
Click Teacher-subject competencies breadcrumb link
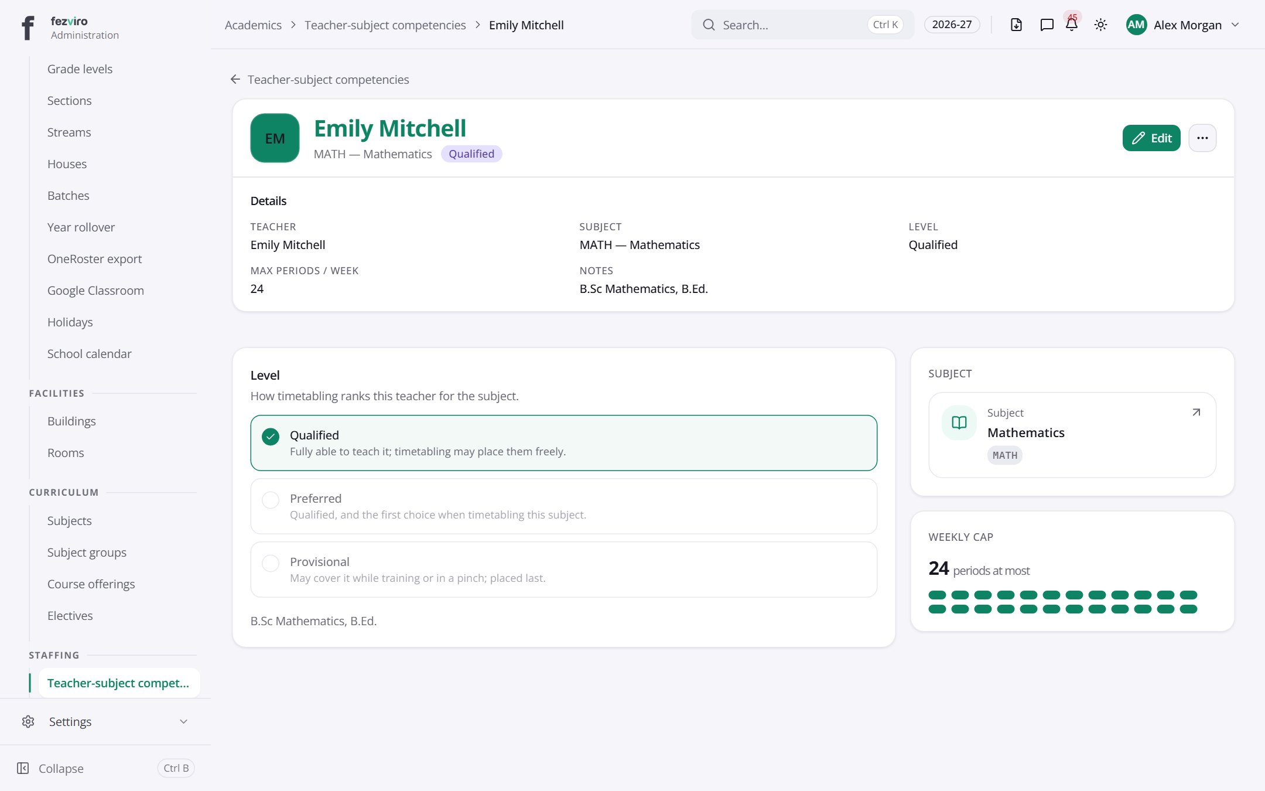coord(385,25)
